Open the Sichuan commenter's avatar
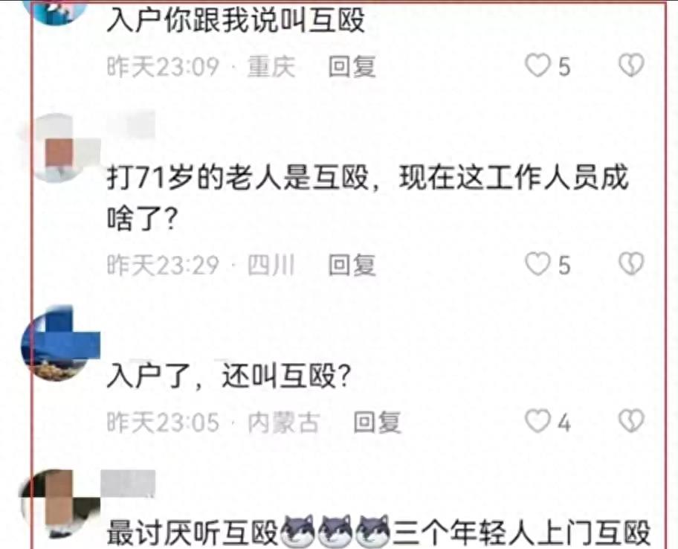Screen dimensions: 678x549 59,147
